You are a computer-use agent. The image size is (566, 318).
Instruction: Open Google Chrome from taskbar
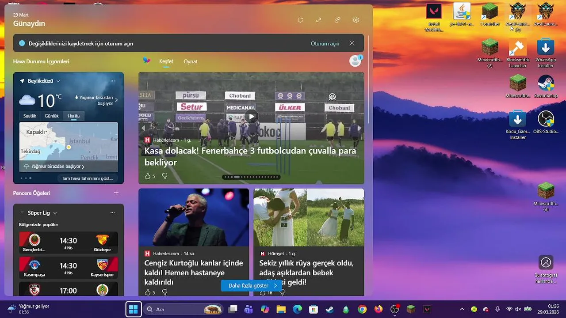click(362, 309)
